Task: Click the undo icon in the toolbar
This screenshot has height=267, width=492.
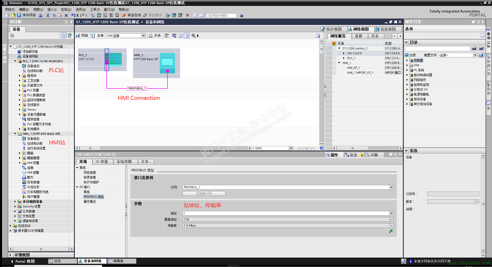Action: click(73, 15)
